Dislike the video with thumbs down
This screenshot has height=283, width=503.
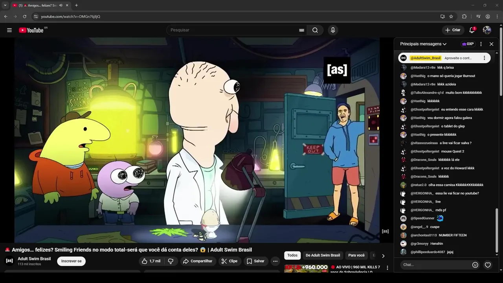[171, 261]
